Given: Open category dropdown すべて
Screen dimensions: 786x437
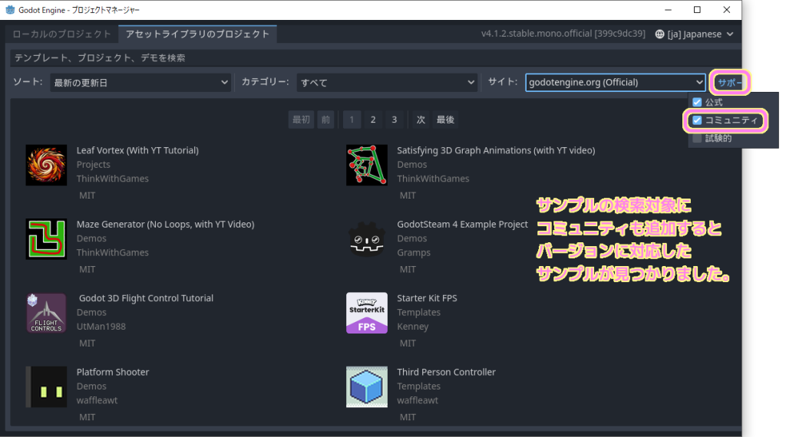Looking at the screenshot, I should 387,83.
